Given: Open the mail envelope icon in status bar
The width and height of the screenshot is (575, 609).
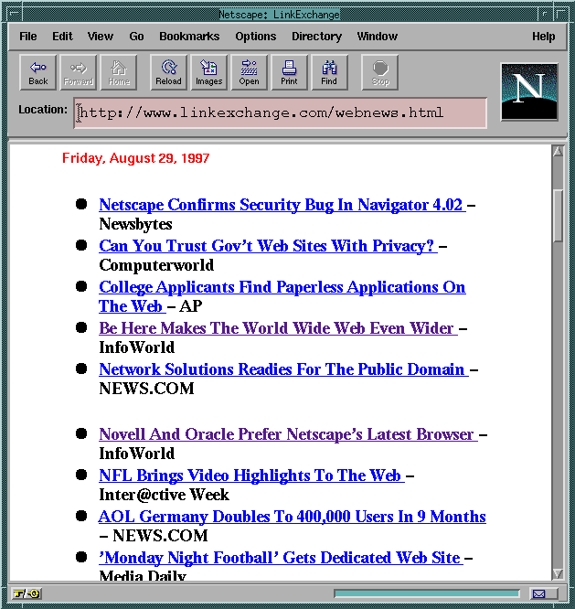Looking at the screenshot, I should (x=539, y=593).
